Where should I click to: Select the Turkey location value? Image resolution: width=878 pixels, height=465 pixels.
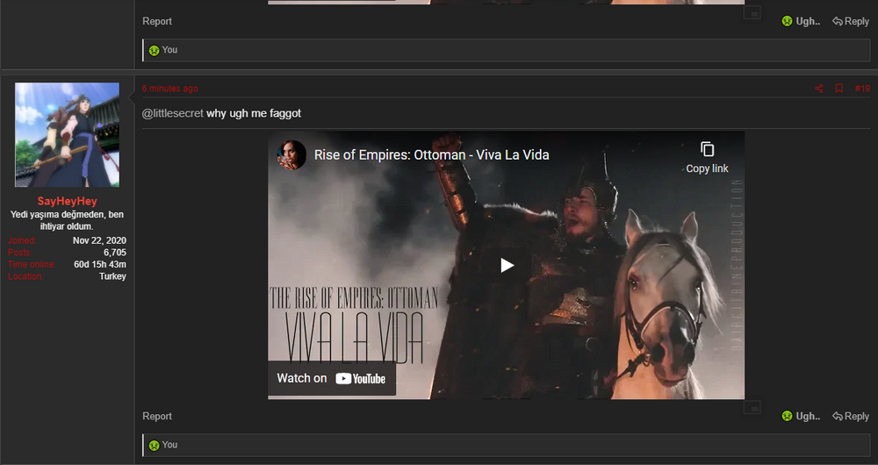(x=112, y=276)
